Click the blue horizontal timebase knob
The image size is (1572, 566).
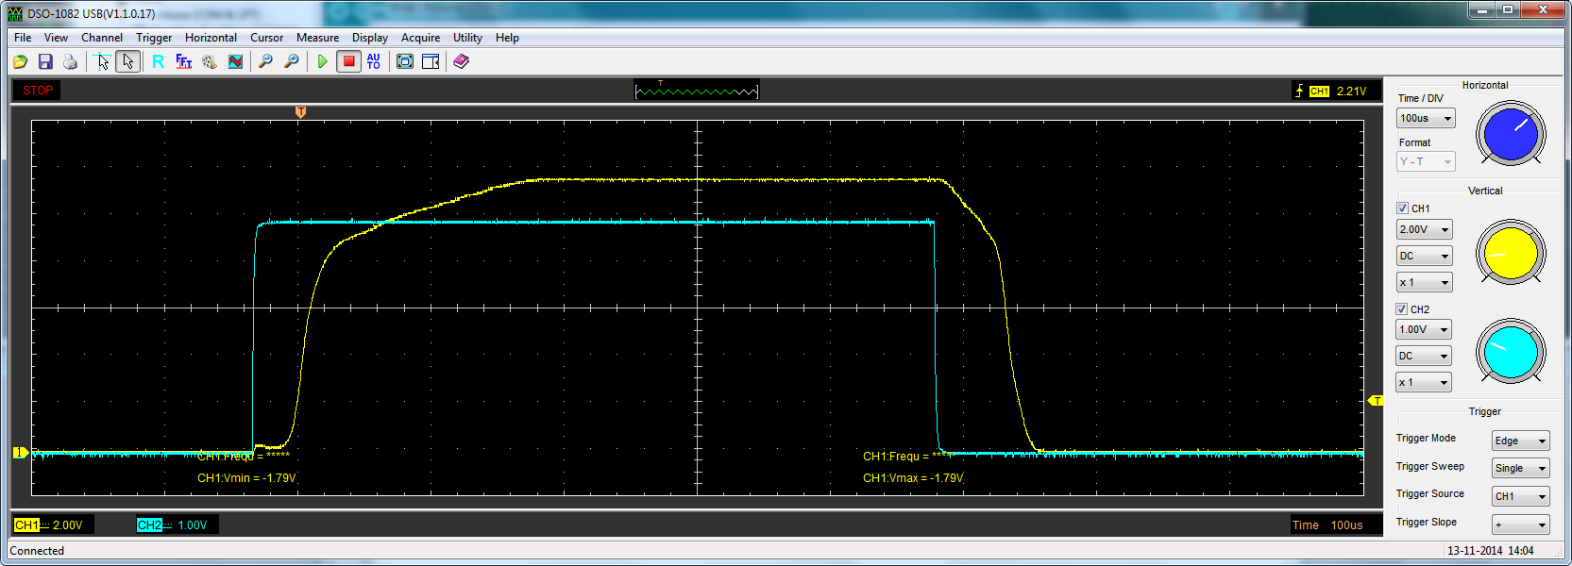[x=1510, y=134]
